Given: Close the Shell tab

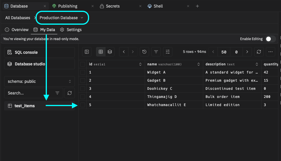Looking at the screenshot, I should click(188, 6).
